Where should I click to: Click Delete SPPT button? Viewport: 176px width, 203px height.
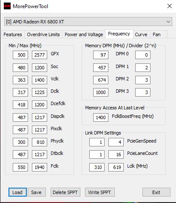[65, 192]
